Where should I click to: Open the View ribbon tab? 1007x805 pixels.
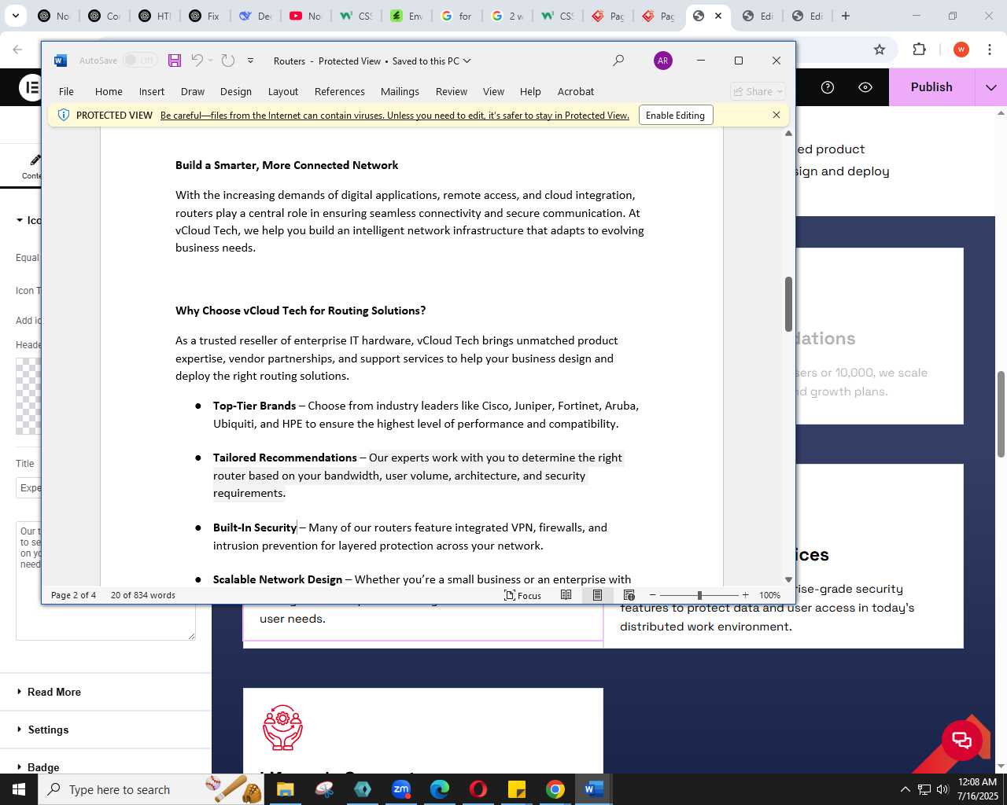pos(494,91)
